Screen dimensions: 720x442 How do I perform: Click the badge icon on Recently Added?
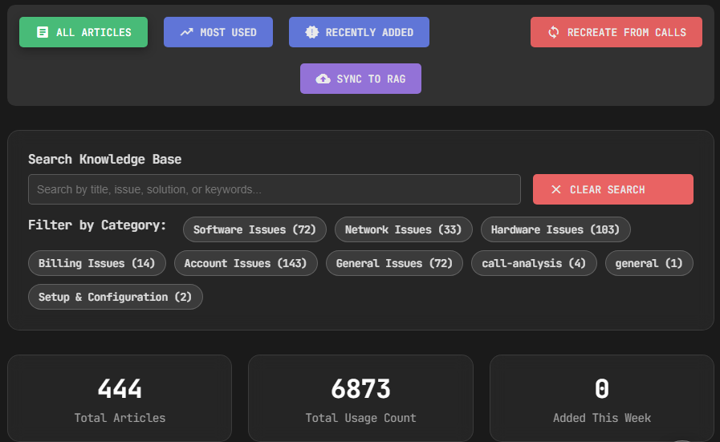312,32
